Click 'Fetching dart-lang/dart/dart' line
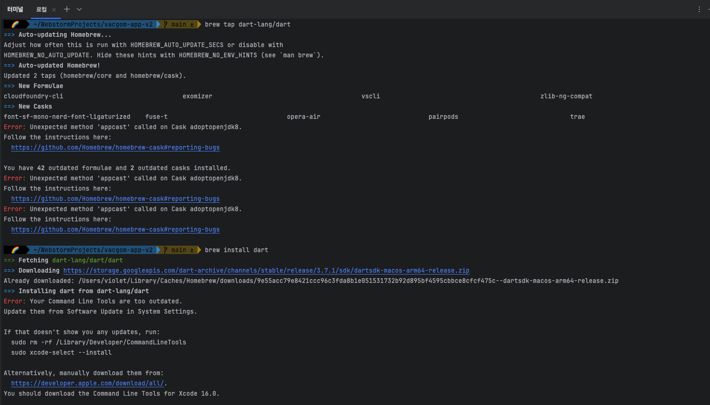Viewport: 710px width, 405px height. (63, 261)
